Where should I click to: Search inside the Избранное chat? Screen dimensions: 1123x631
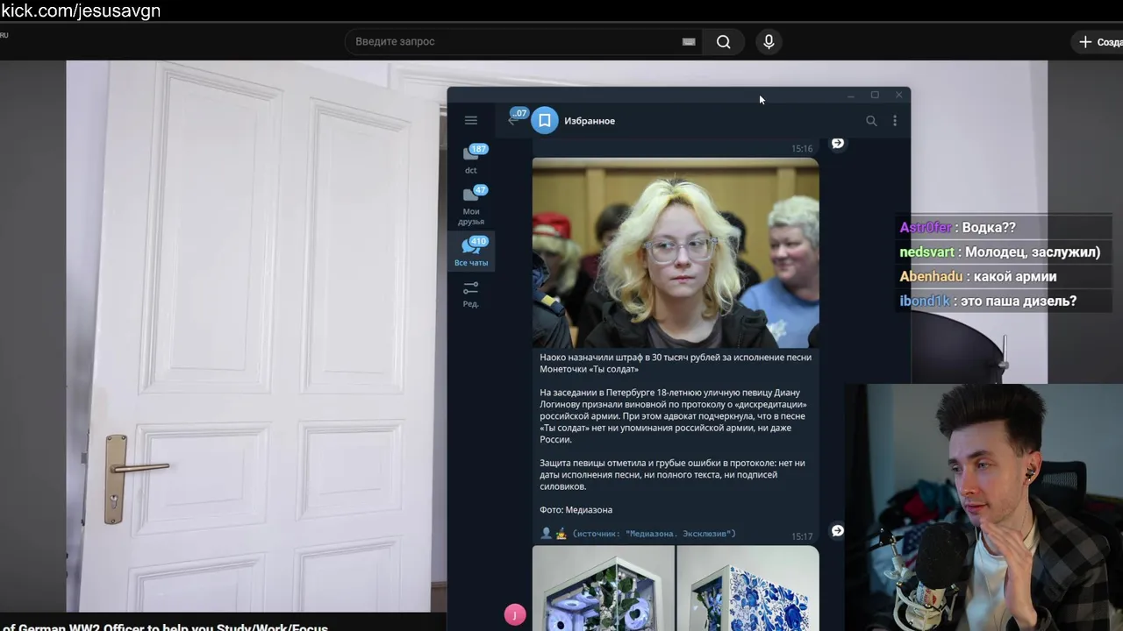click(871, 121)
